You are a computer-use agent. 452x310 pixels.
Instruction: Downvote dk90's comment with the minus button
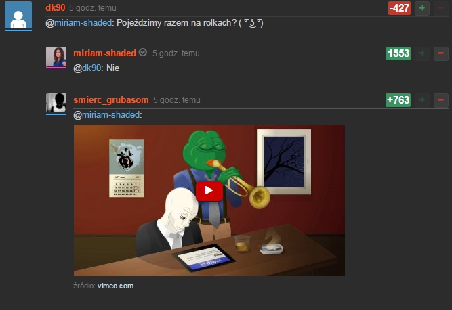(x=440, y=8)
